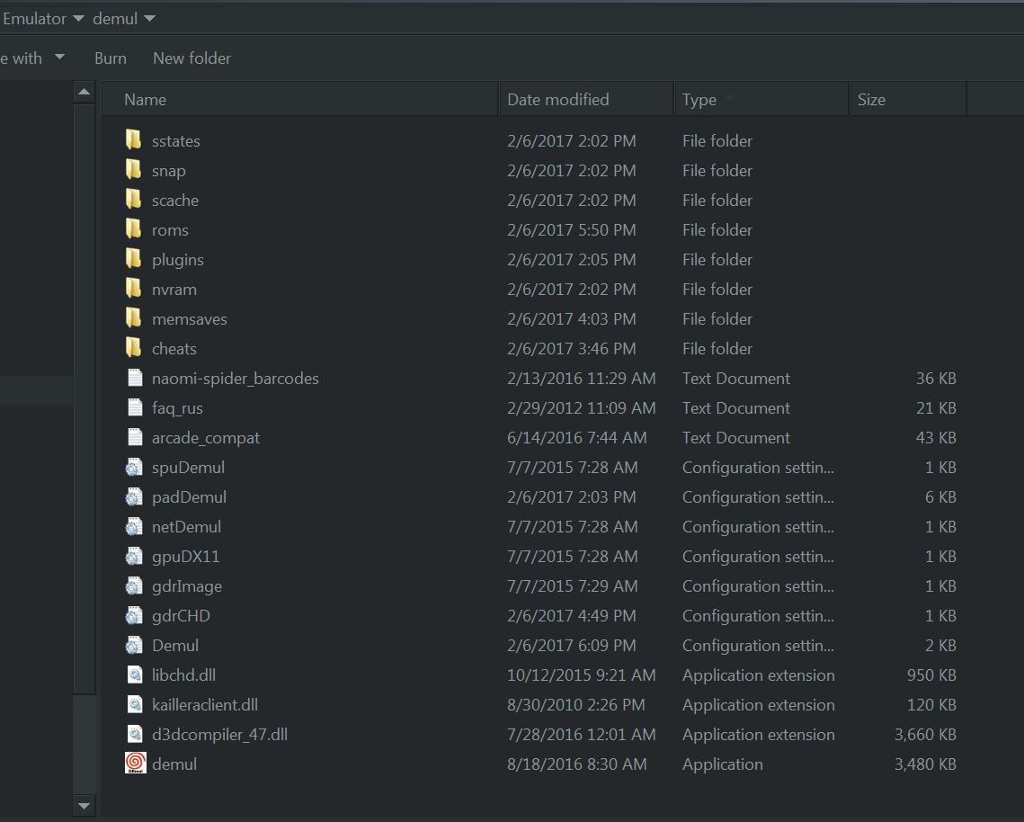Open the cheats folder icon
This screenshot has width=1024, height=822.
pyautogui.click(x=133, y=348)
